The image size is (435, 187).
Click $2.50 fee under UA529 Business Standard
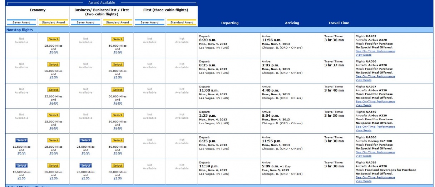(x=118, y=179)
